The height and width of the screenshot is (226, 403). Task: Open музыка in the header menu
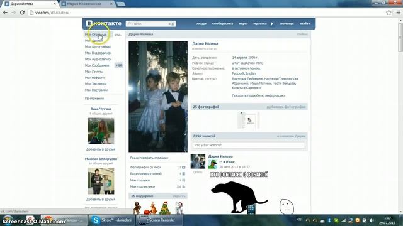260,24
